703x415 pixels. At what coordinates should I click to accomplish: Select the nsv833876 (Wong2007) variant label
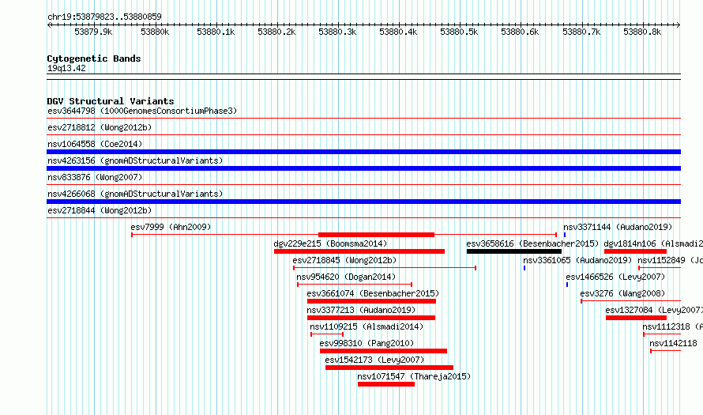point(95,177)
